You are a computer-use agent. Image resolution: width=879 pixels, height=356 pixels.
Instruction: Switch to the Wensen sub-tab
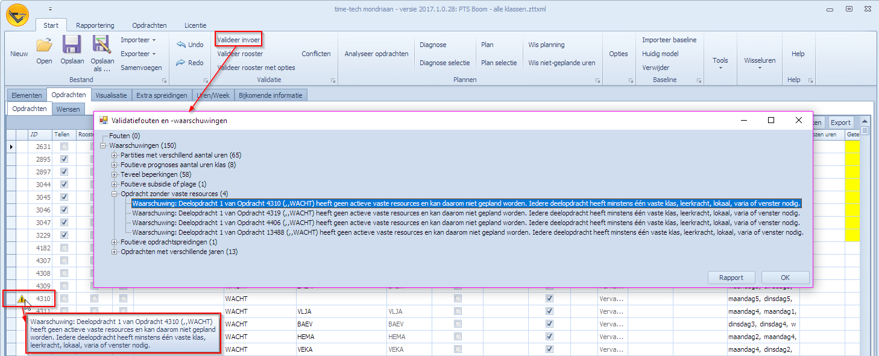68,109
